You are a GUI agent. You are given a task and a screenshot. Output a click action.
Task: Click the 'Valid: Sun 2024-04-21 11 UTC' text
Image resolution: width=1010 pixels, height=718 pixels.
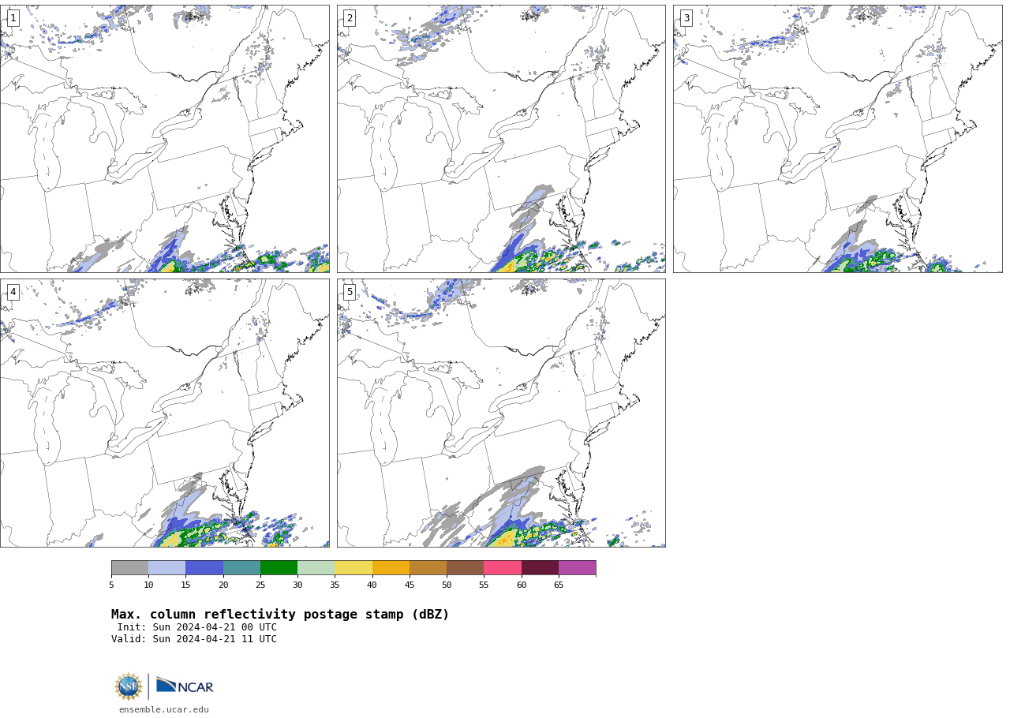click(194, 639)
